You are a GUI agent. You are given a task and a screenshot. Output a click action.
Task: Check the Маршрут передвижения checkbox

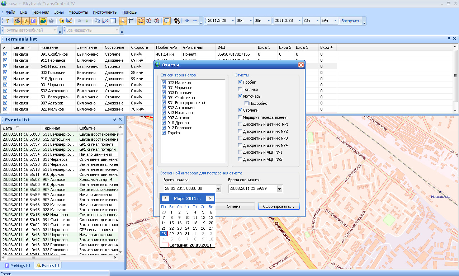pyautogui.click(x=240, y=117)
